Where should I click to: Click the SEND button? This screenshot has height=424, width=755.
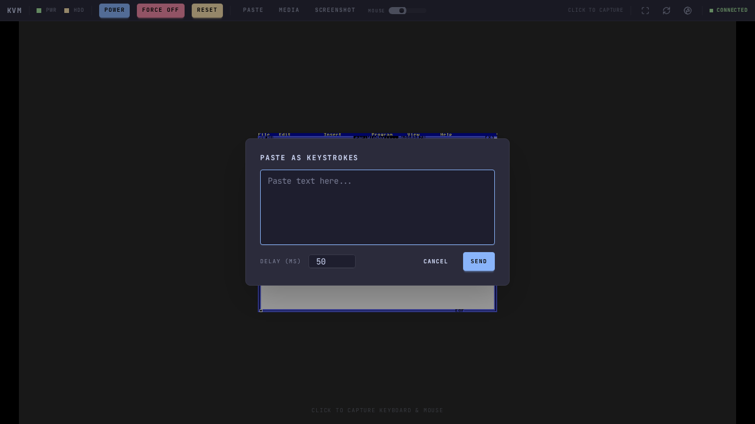pyautogui.click(x=478, y=261)
